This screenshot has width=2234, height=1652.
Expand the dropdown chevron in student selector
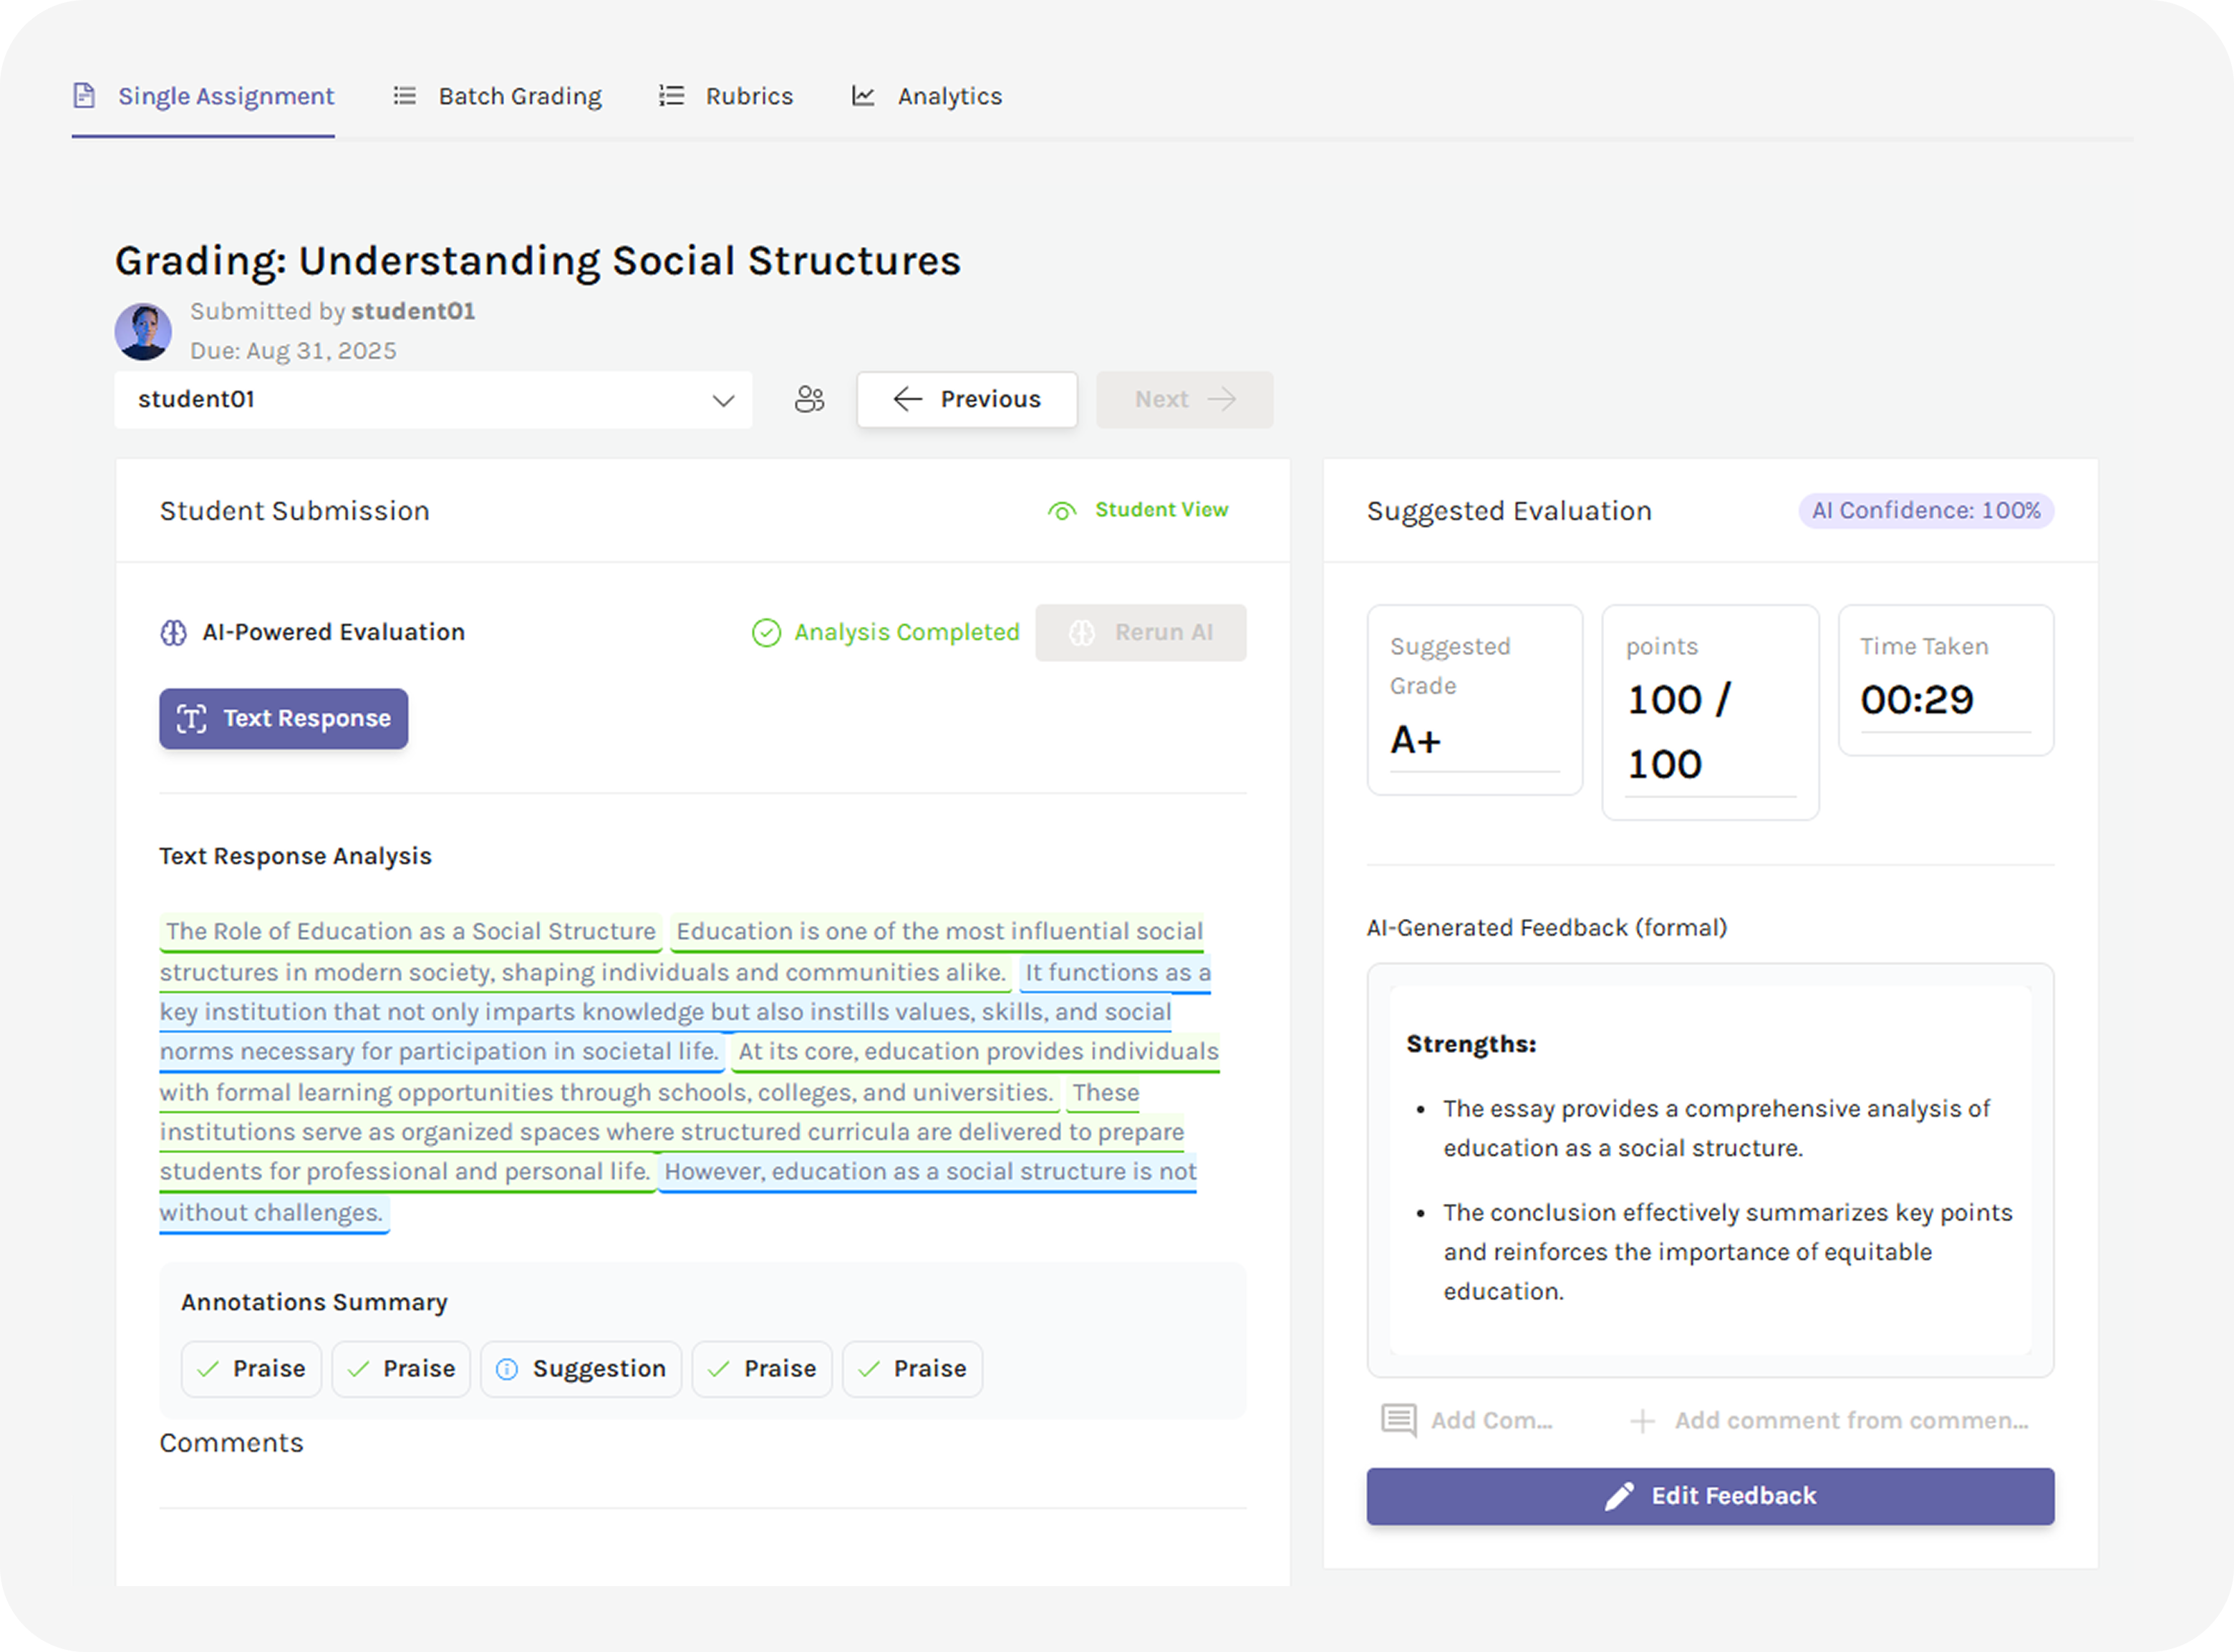(x=723, y=401)
